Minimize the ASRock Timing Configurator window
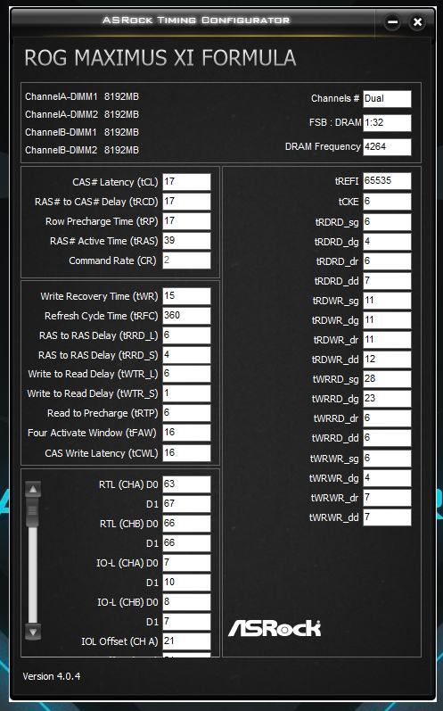443x711 pixels. 392,22
